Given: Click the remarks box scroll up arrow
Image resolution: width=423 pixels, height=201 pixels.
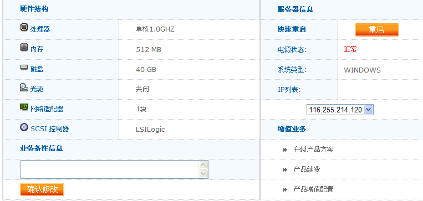Looking at the screenshot, I should click(203, 165).
